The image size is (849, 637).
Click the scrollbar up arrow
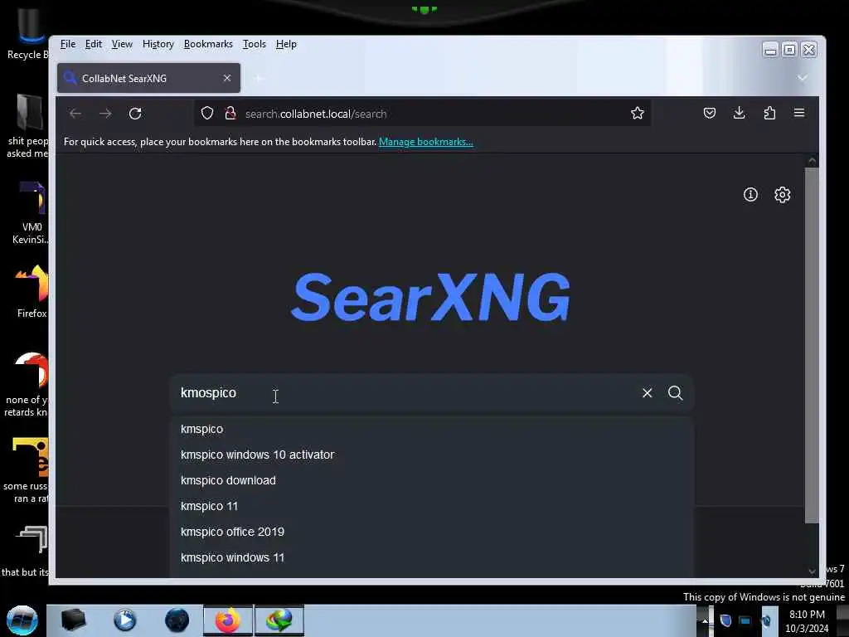(812, 160)
